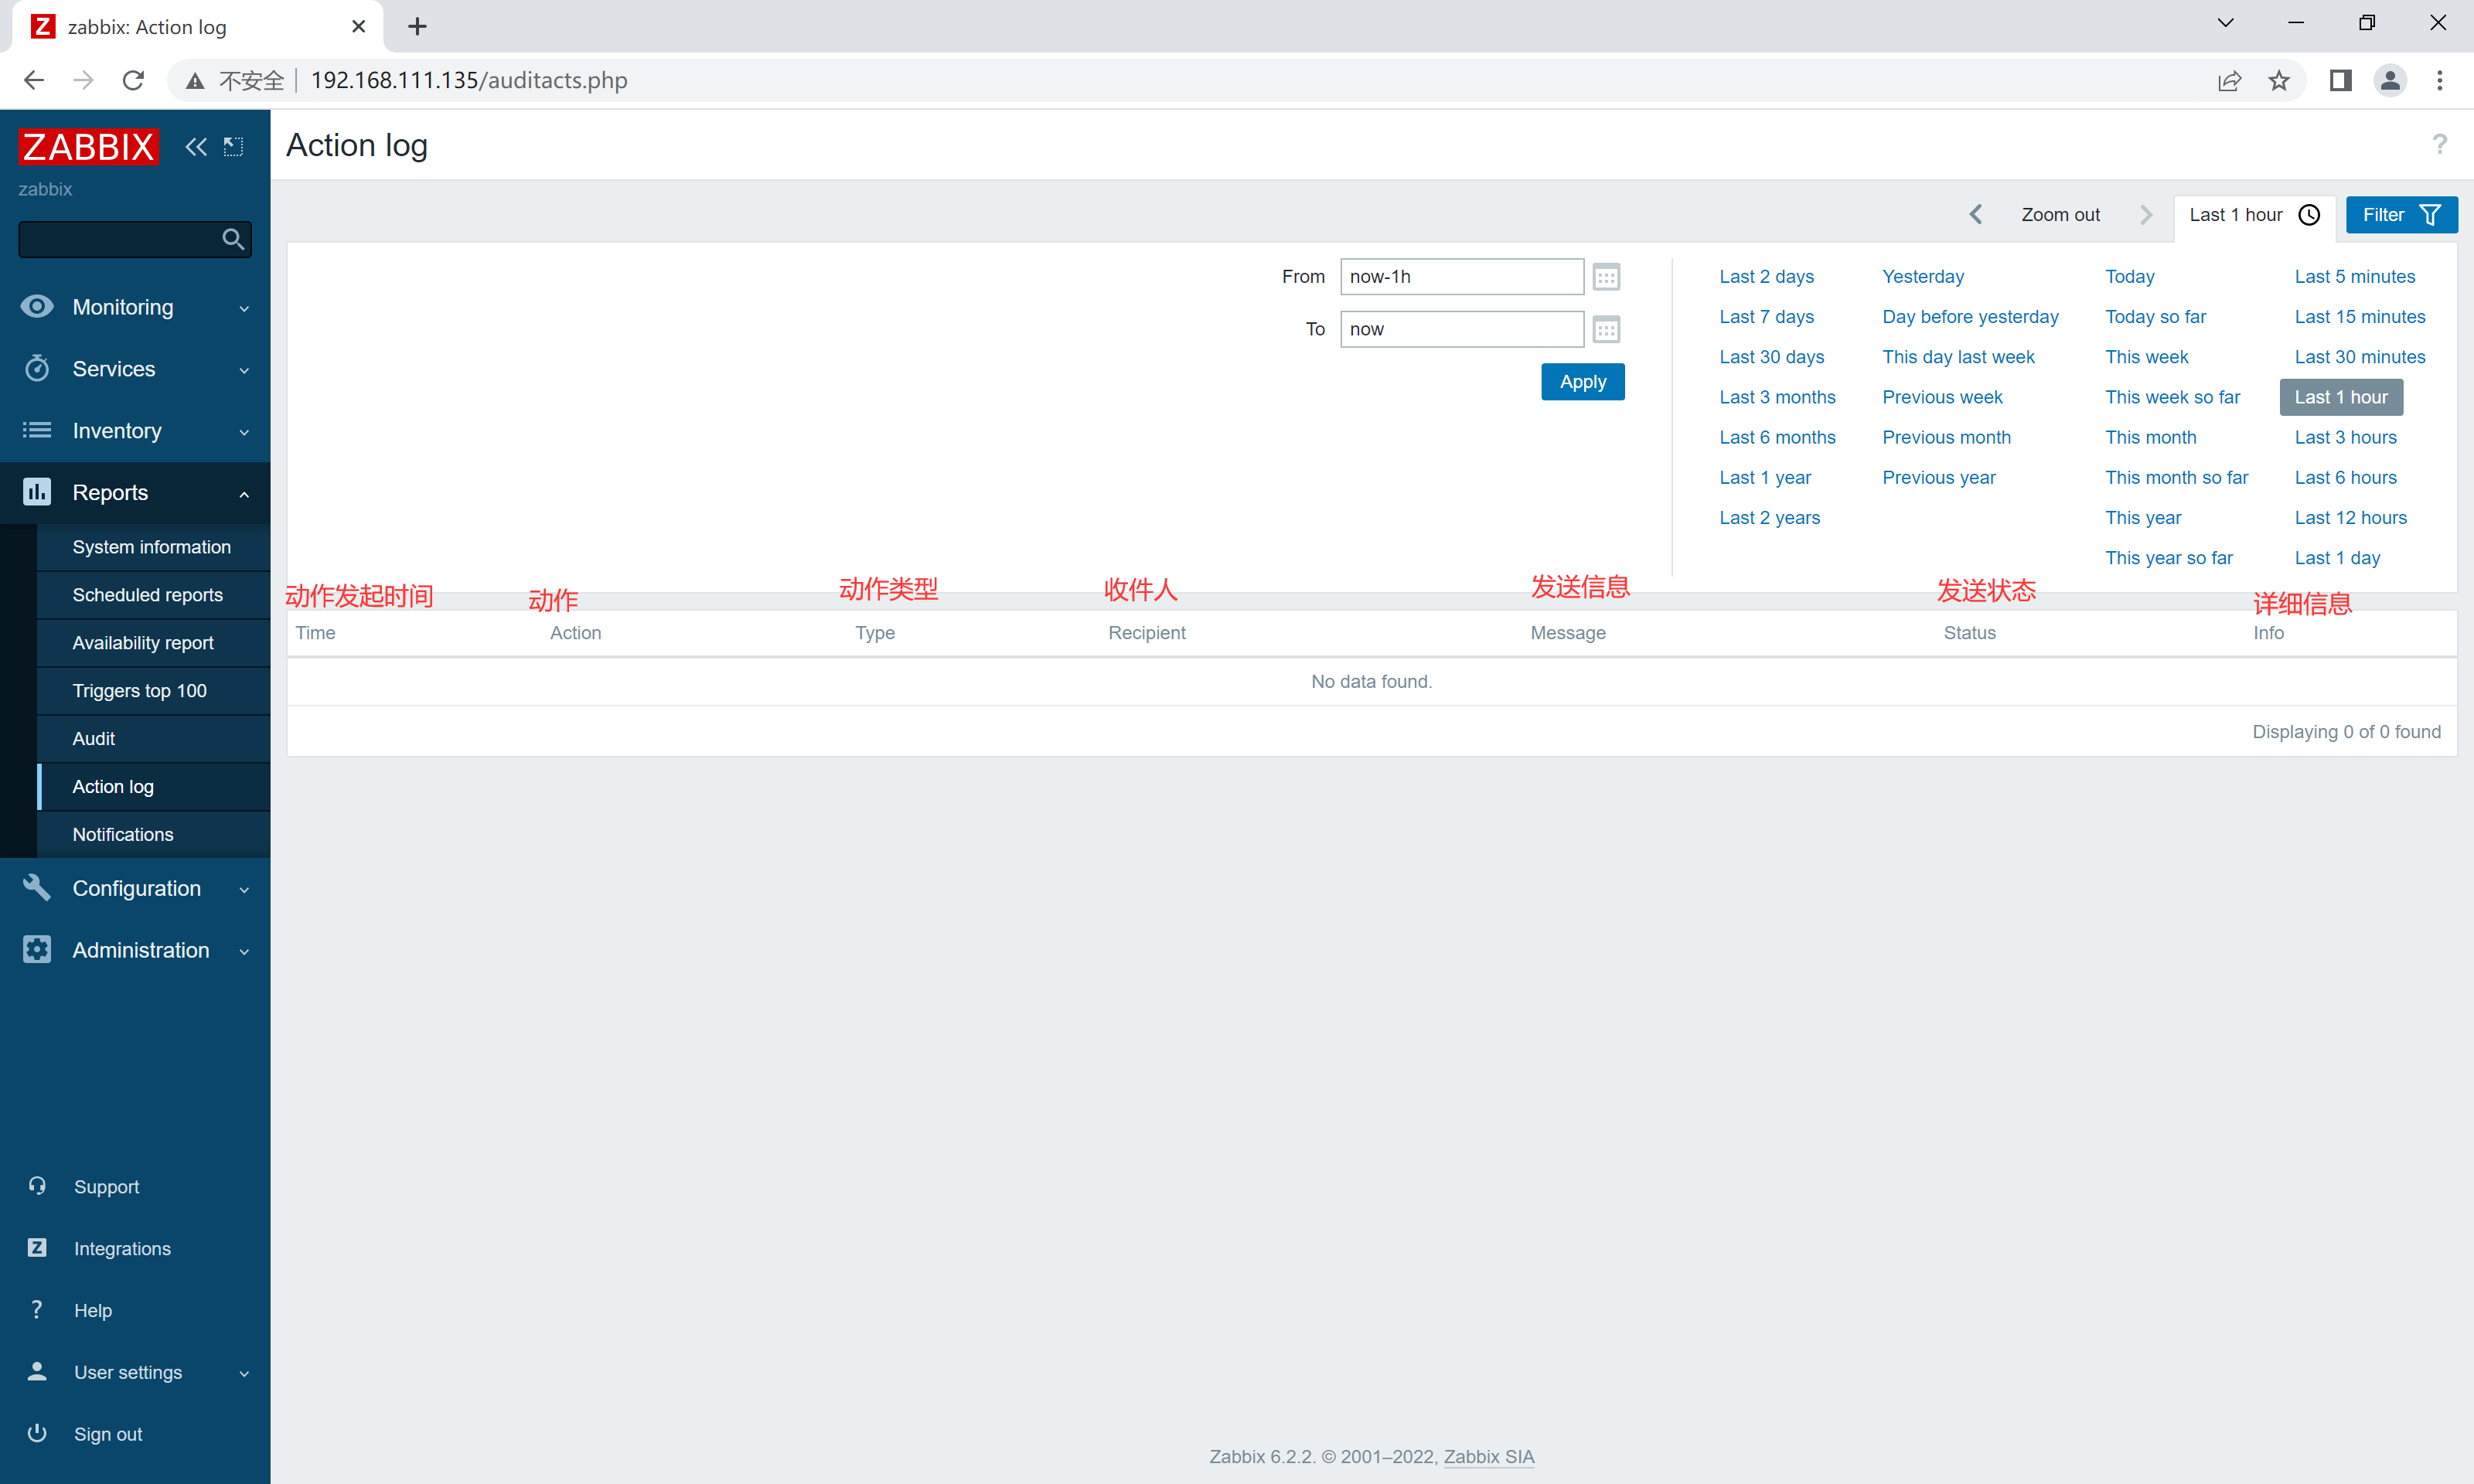Click the ZABBIX logo
The image size is (2474, 1484).
89,146
